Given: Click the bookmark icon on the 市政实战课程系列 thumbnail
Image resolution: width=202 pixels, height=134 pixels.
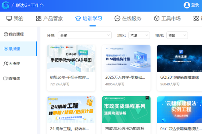Looking at the screenshot, I should (147, 98).
